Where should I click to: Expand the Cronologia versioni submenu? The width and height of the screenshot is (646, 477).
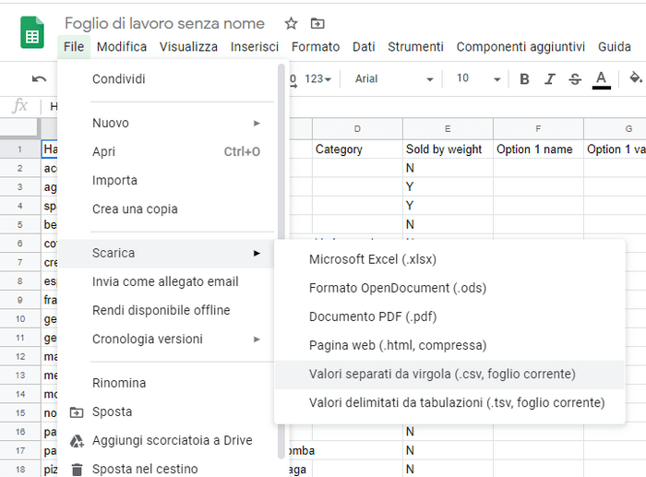coord(175,339)
